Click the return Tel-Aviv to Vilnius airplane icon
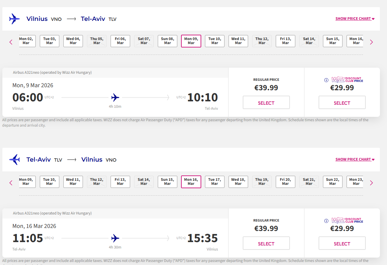The image size is (387, 265). pyautogui.click(x=14, y=160)
